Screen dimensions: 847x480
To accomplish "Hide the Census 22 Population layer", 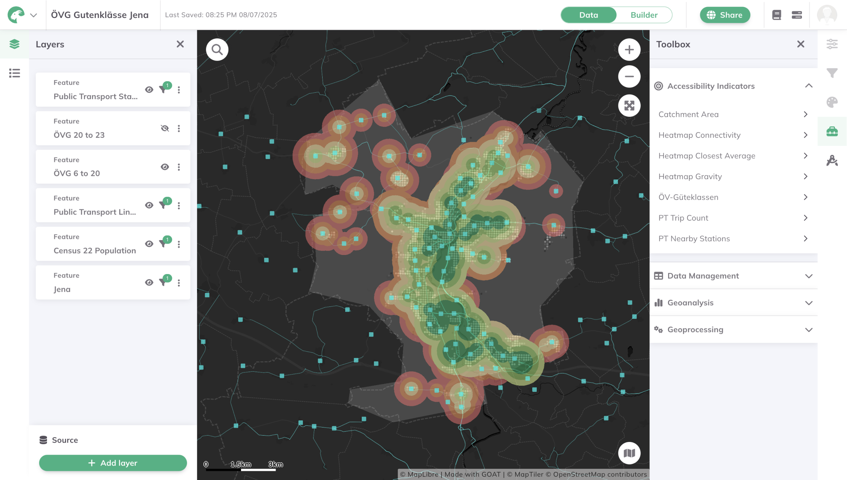I will click(x=149, y=244).
